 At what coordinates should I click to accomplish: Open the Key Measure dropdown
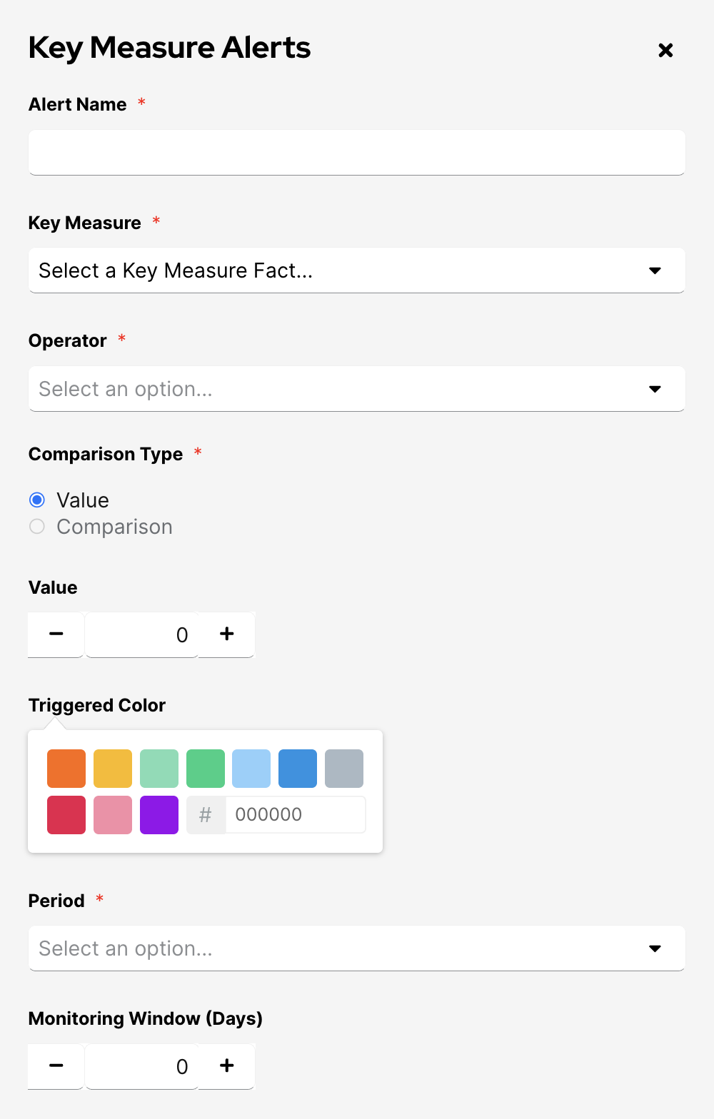(x=356, y=270)
